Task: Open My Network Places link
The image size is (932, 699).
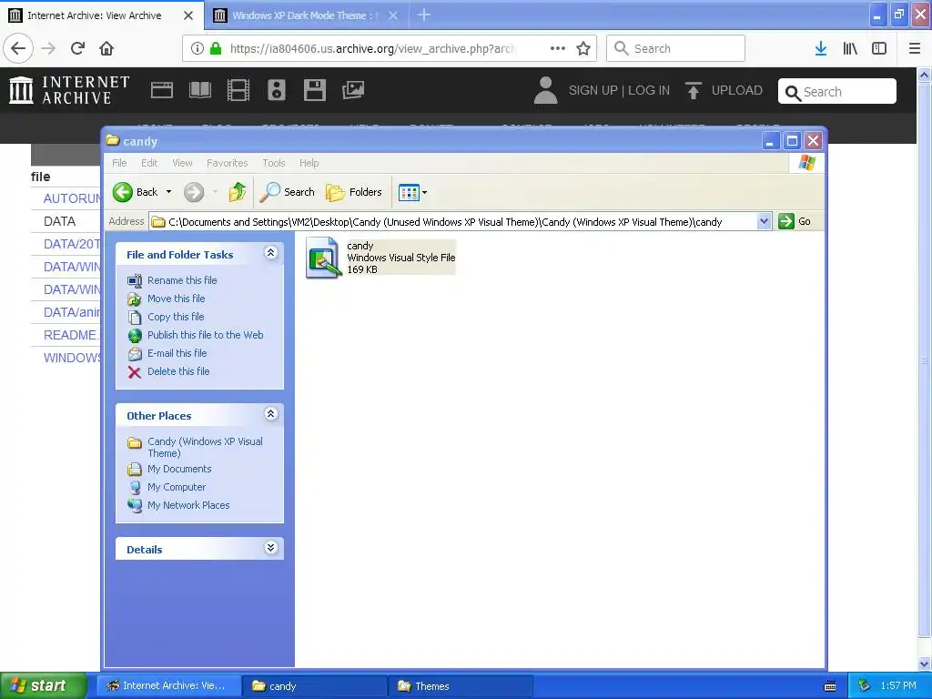Action: tap(187, 505)
